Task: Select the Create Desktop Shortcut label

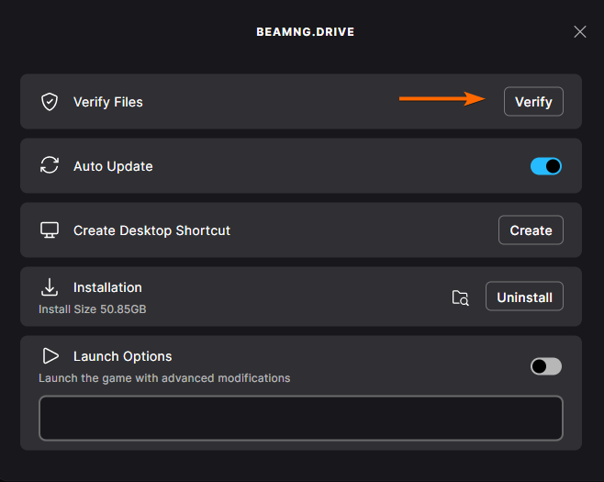Action: click(x=151, y=230)
